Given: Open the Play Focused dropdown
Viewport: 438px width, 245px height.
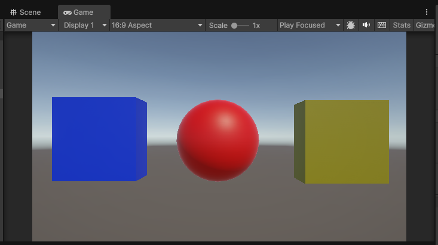Looking at the screenshot, I should click(x=310, y=25).
